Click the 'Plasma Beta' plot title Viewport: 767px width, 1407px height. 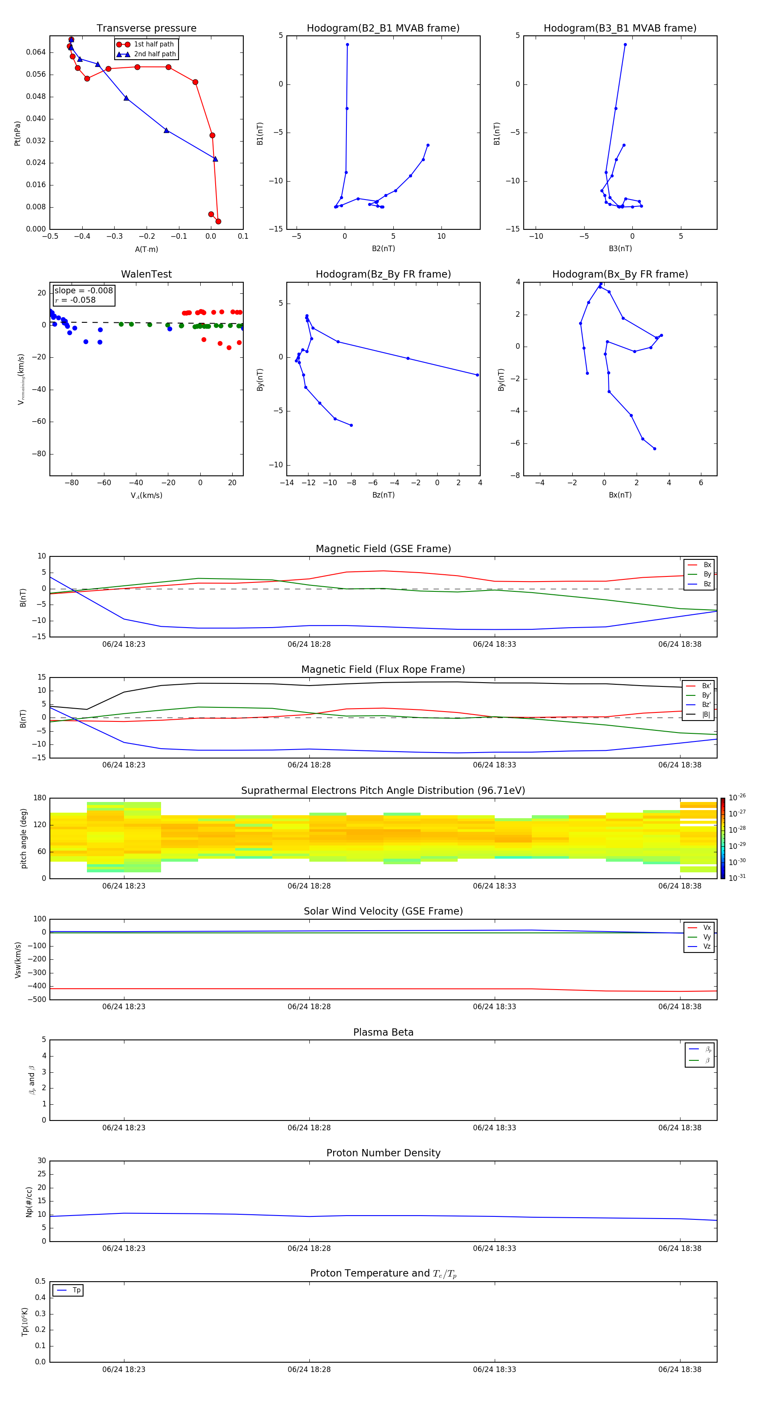point(383,1032)
